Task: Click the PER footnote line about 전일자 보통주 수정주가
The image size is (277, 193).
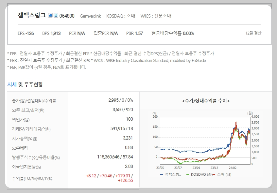Action: 111,53
